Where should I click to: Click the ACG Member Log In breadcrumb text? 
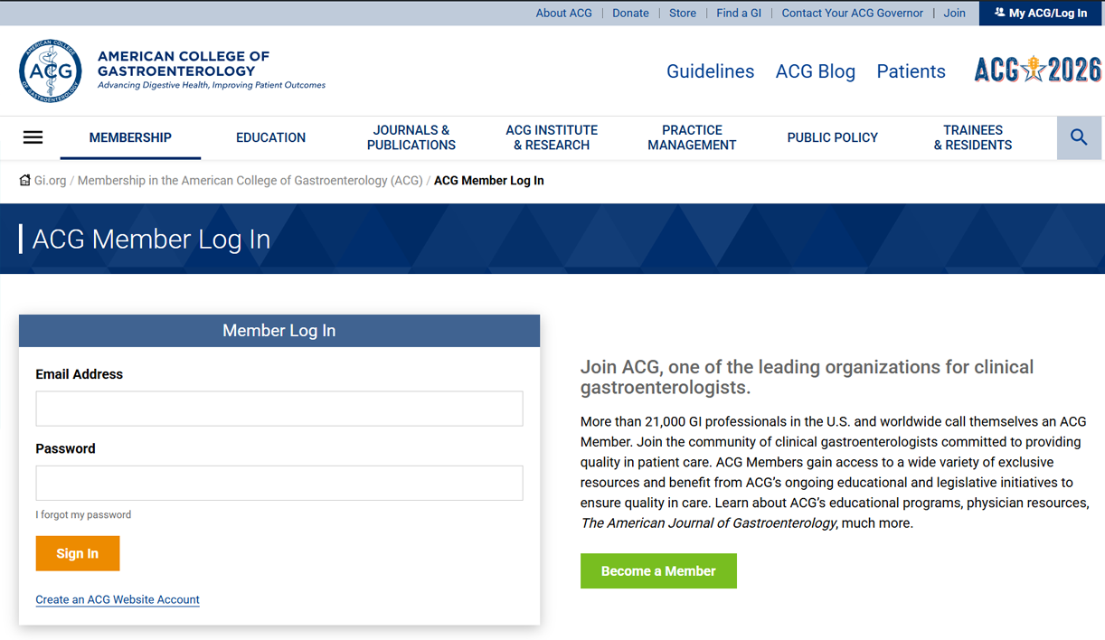click(x=489, y=180)
